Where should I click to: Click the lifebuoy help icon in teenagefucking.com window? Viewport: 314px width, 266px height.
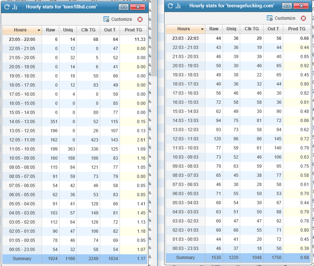(303, 18)
